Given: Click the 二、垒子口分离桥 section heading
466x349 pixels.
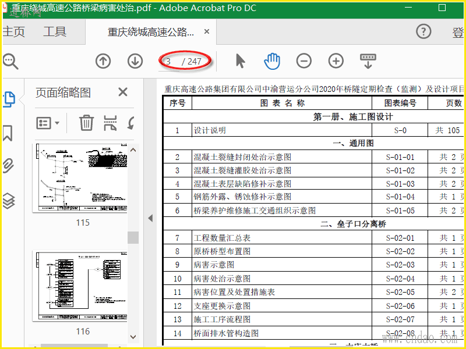Looking at the screenshot, I should tap(353, 224).
